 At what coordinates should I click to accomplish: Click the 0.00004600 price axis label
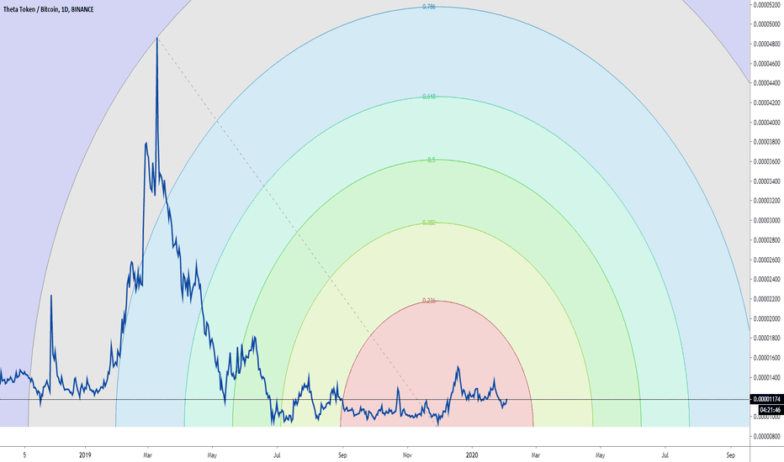tap(767, 64)
